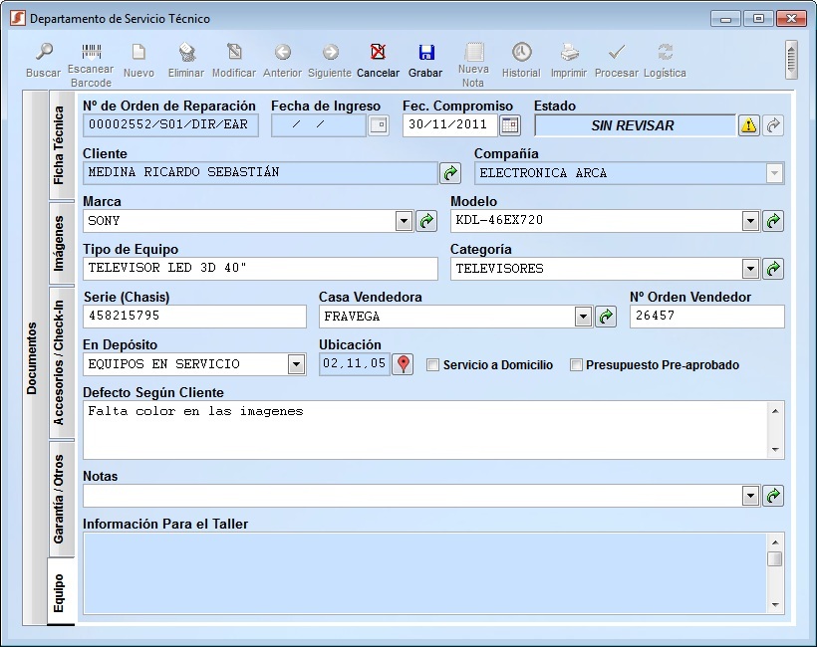Screen dimensions: 817x647
Task: Open the Garantía / Otros tab
Action: point(60,499)
